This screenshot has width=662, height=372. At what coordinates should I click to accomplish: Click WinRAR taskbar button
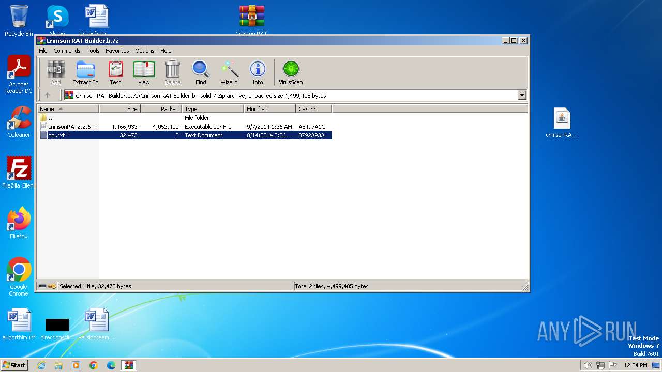click(x=129, y=365)
